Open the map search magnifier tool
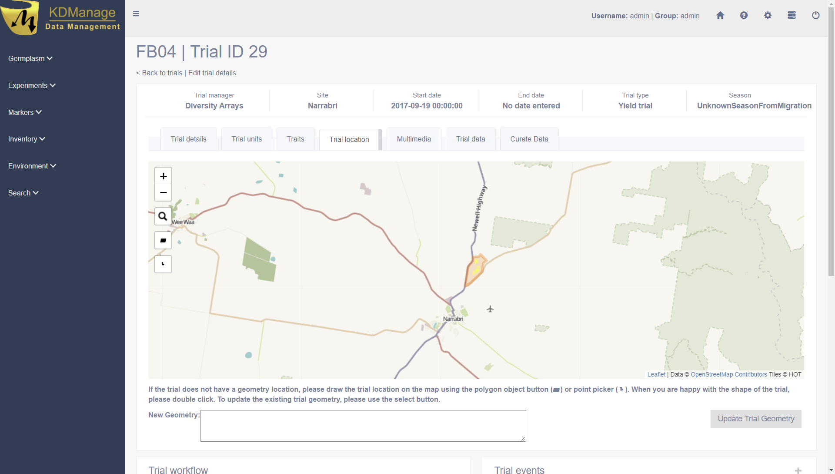 163,216
